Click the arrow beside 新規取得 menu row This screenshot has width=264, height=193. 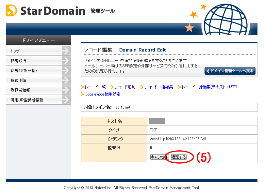[67, 61]
